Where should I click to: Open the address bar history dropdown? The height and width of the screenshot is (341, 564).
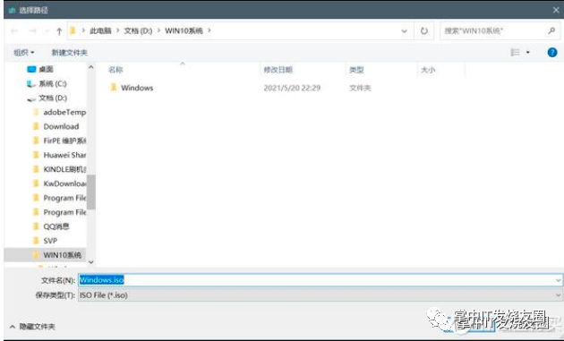point(405,31)
